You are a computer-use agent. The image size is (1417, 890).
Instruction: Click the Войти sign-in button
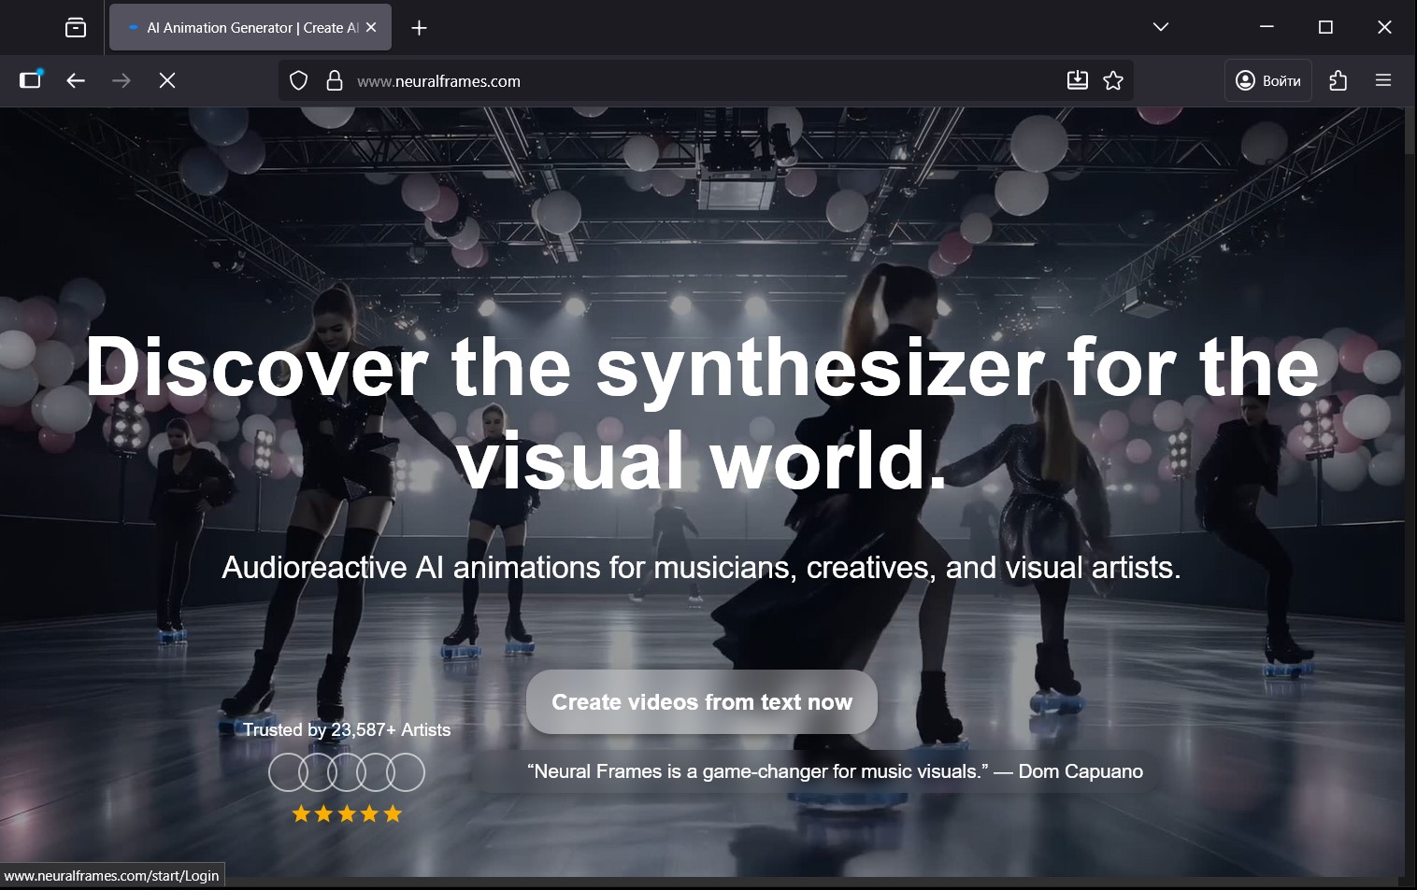[x=1268, y=80]
